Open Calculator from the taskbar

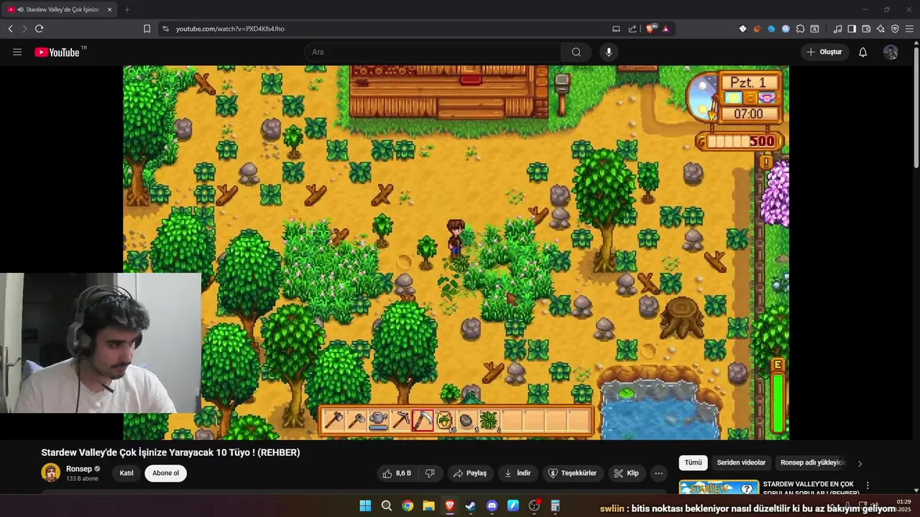(x=555, y=506)
